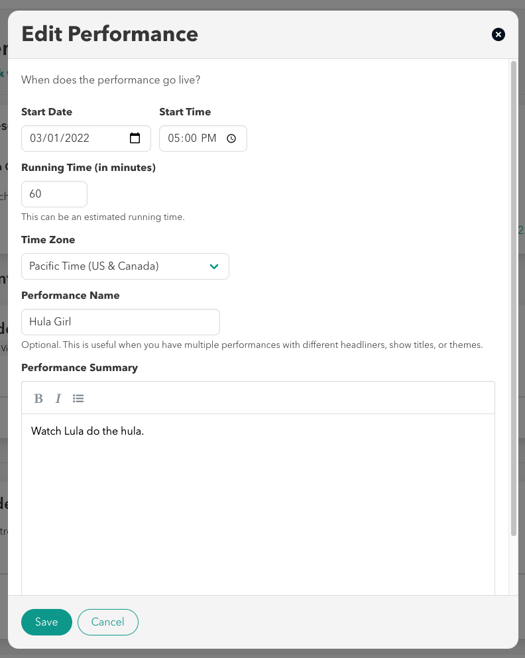525x658 pixels.
Task: Close the Edit Performance dialog
Action: pyautogui.click(x=498, y=34)
